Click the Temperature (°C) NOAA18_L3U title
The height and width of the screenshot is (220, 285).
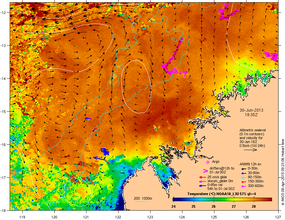(x=222, y=194)
